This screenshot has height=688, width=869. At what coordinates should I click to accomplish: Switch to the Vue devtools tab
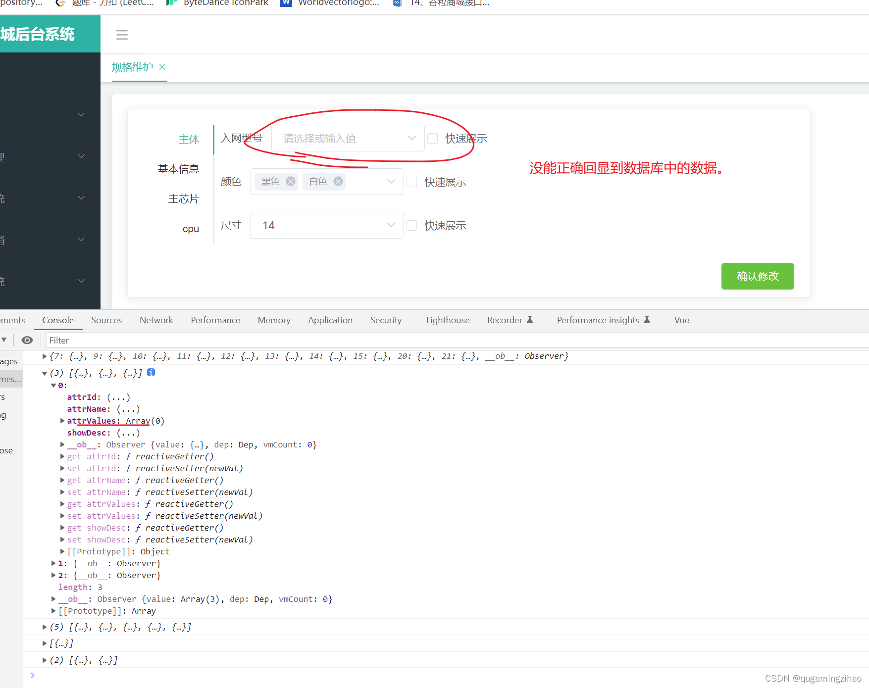click(x=681, y=320)
